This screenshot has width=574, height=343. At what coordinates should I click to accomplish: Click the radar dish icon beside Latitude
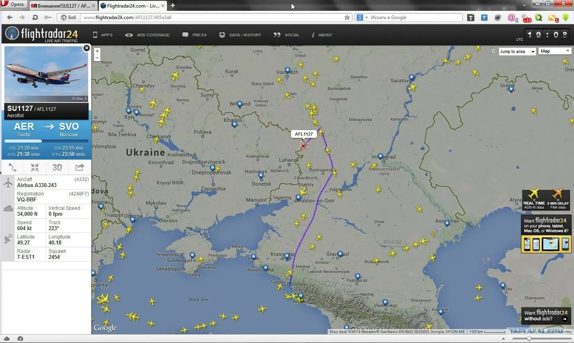pos(8,239)
